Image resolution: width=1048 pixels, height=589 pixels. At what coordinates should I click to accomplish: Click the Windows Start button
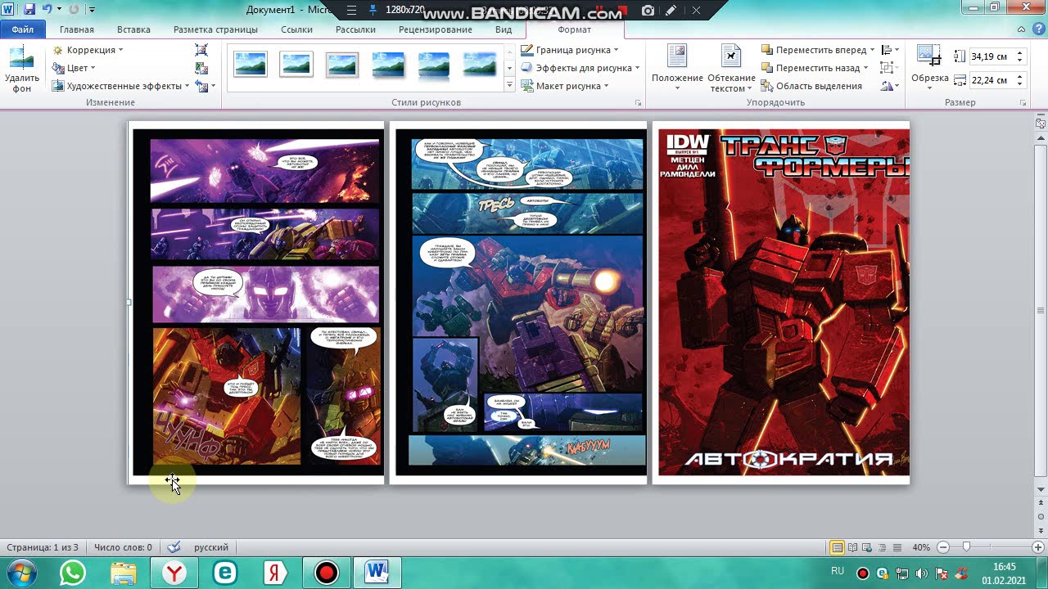(21, 573)
